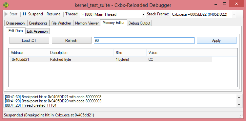Click the window resize grip in status bar
This screenshot has width=246, height=121.
(x=241, y=116)
